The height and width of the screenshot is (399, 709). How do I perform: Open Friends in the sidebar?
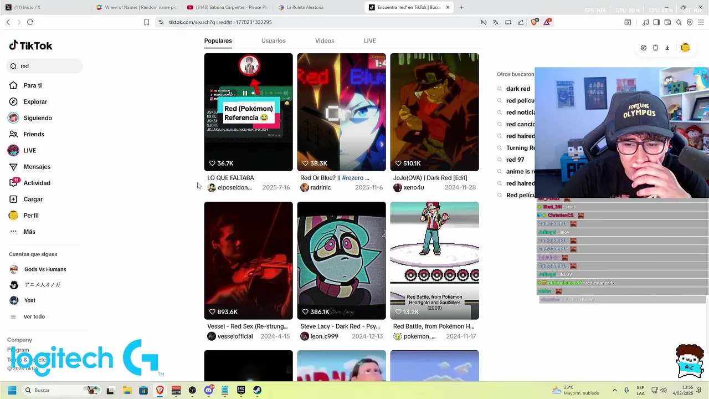[27, 134]
